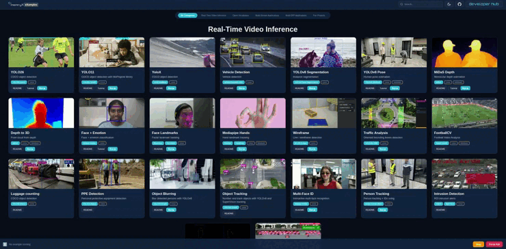Run the Vehicle Detection example
Image resolution: width=506 pixels, height=249 pixels.
pyautogui.click(x=241, y=88)
